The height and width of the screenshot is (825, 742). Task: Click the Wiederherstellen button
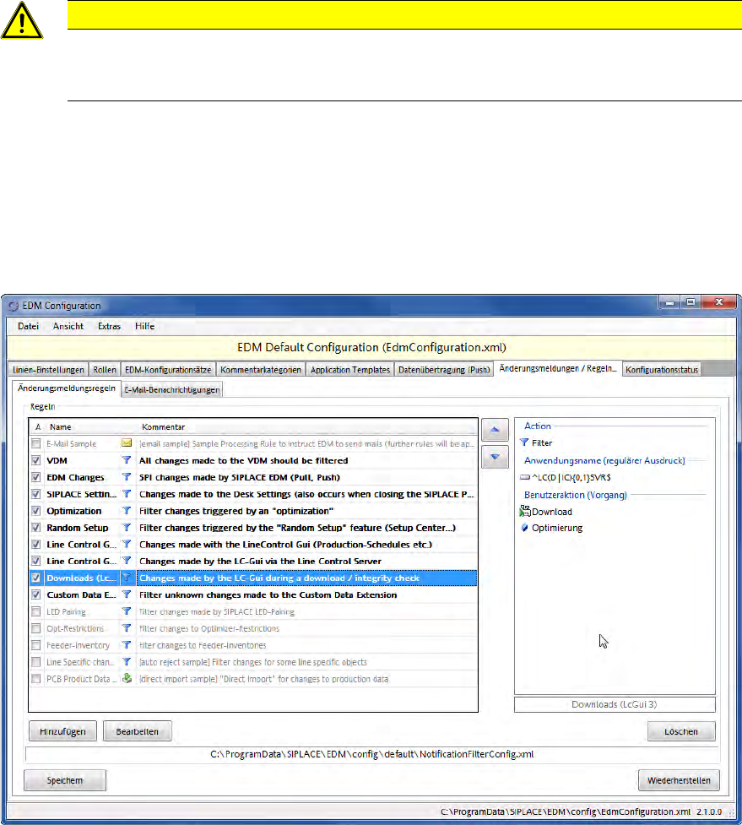click(679, 780)
